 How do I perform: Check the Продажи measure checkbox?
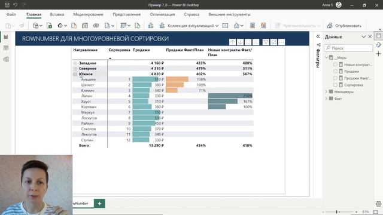point(335,72)
